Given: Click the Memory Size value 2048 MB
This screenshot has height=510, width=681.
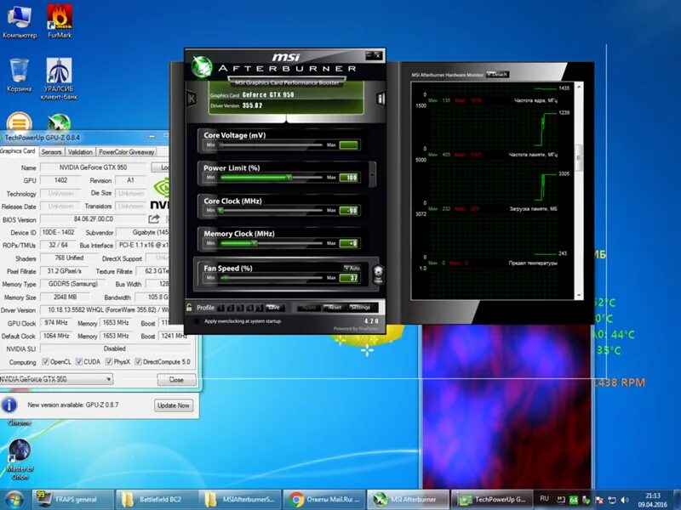Looking at the screenshot, I should [66, 297].
